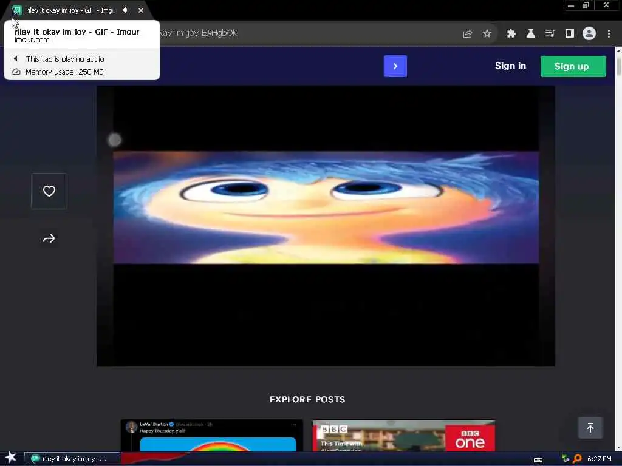Viewport: 622px width, 466px height.
Task: Open Chrome Labs flask icon
Action: pyautogui.click(x=530, y=34)
